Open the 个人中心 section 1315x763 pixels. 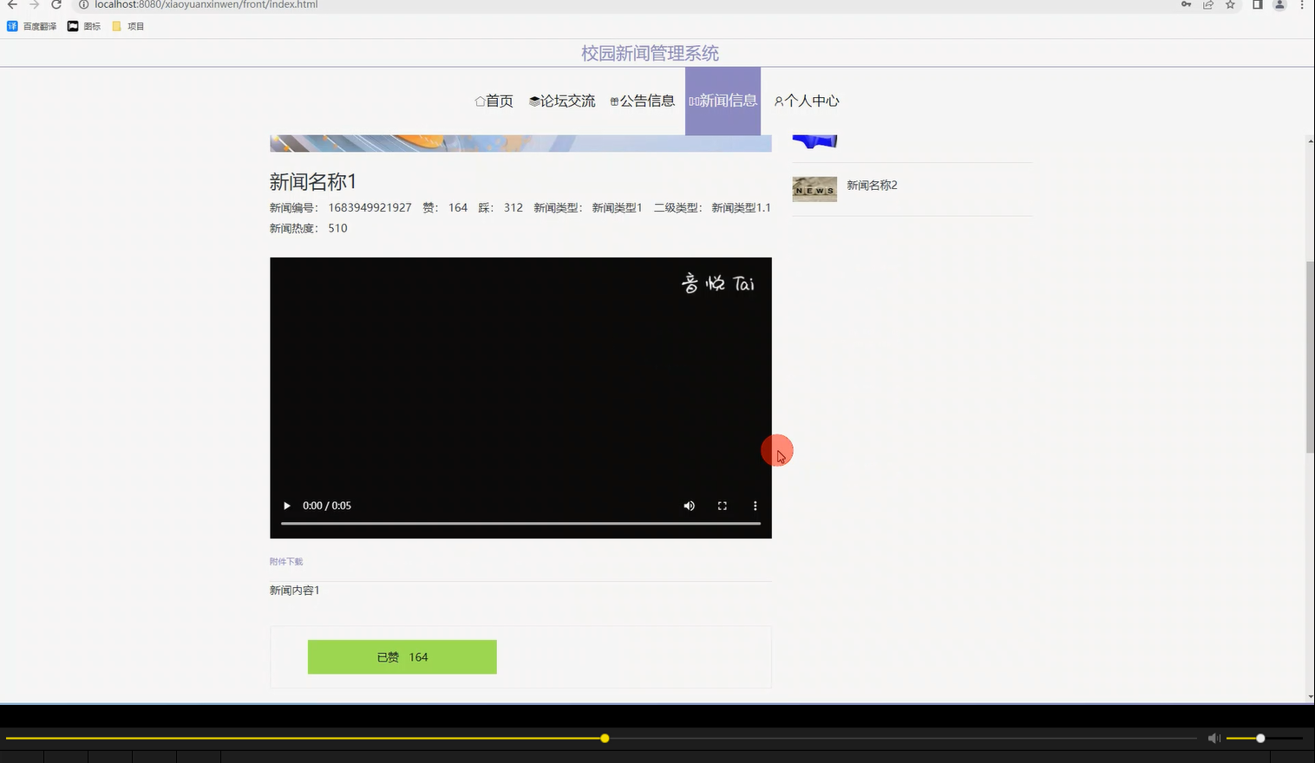point(806,101)
